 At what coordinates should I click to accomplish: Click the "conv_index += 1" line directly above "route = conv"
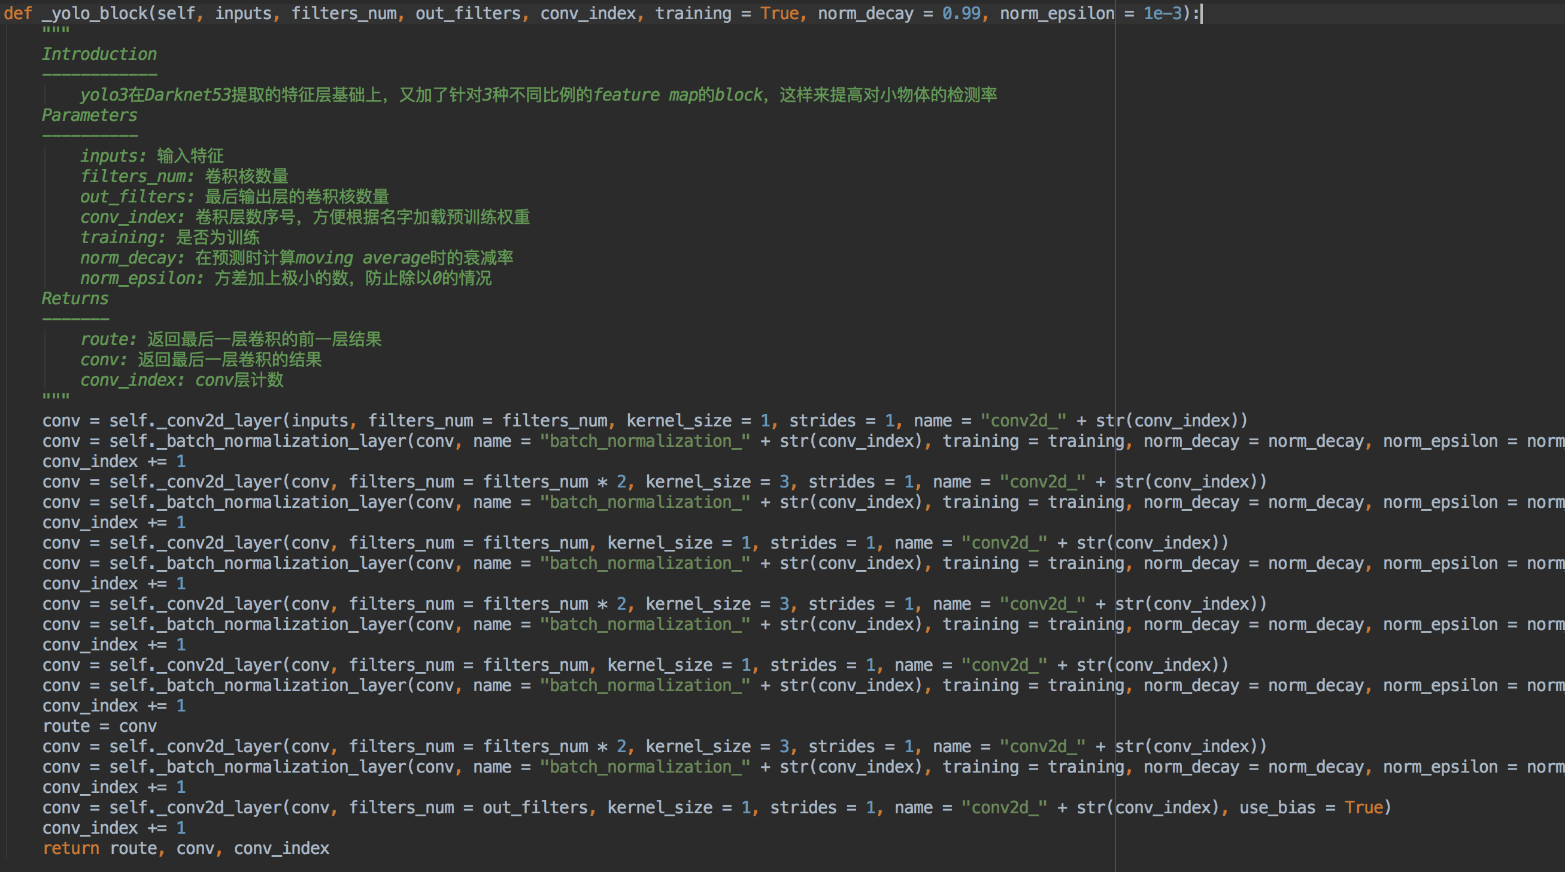(x=114, y=706)
